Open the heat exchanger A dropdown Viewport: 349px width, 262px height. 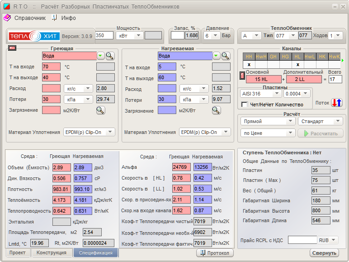251,36
